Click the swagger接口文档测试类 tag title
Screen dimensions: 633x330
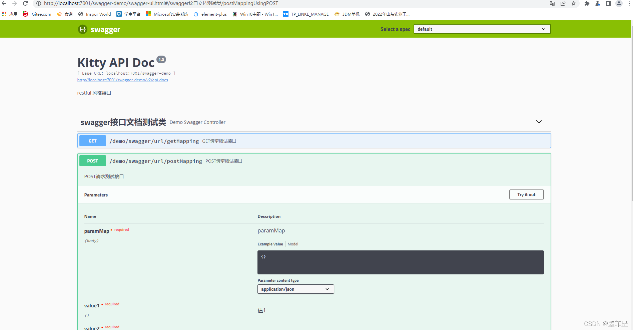[x=123, y=122]
